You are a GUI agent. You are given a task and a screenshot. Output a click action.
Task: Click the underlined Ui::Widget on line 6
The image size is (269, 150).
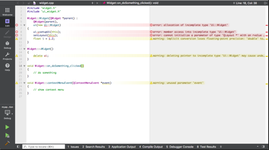tap(51, 25)
